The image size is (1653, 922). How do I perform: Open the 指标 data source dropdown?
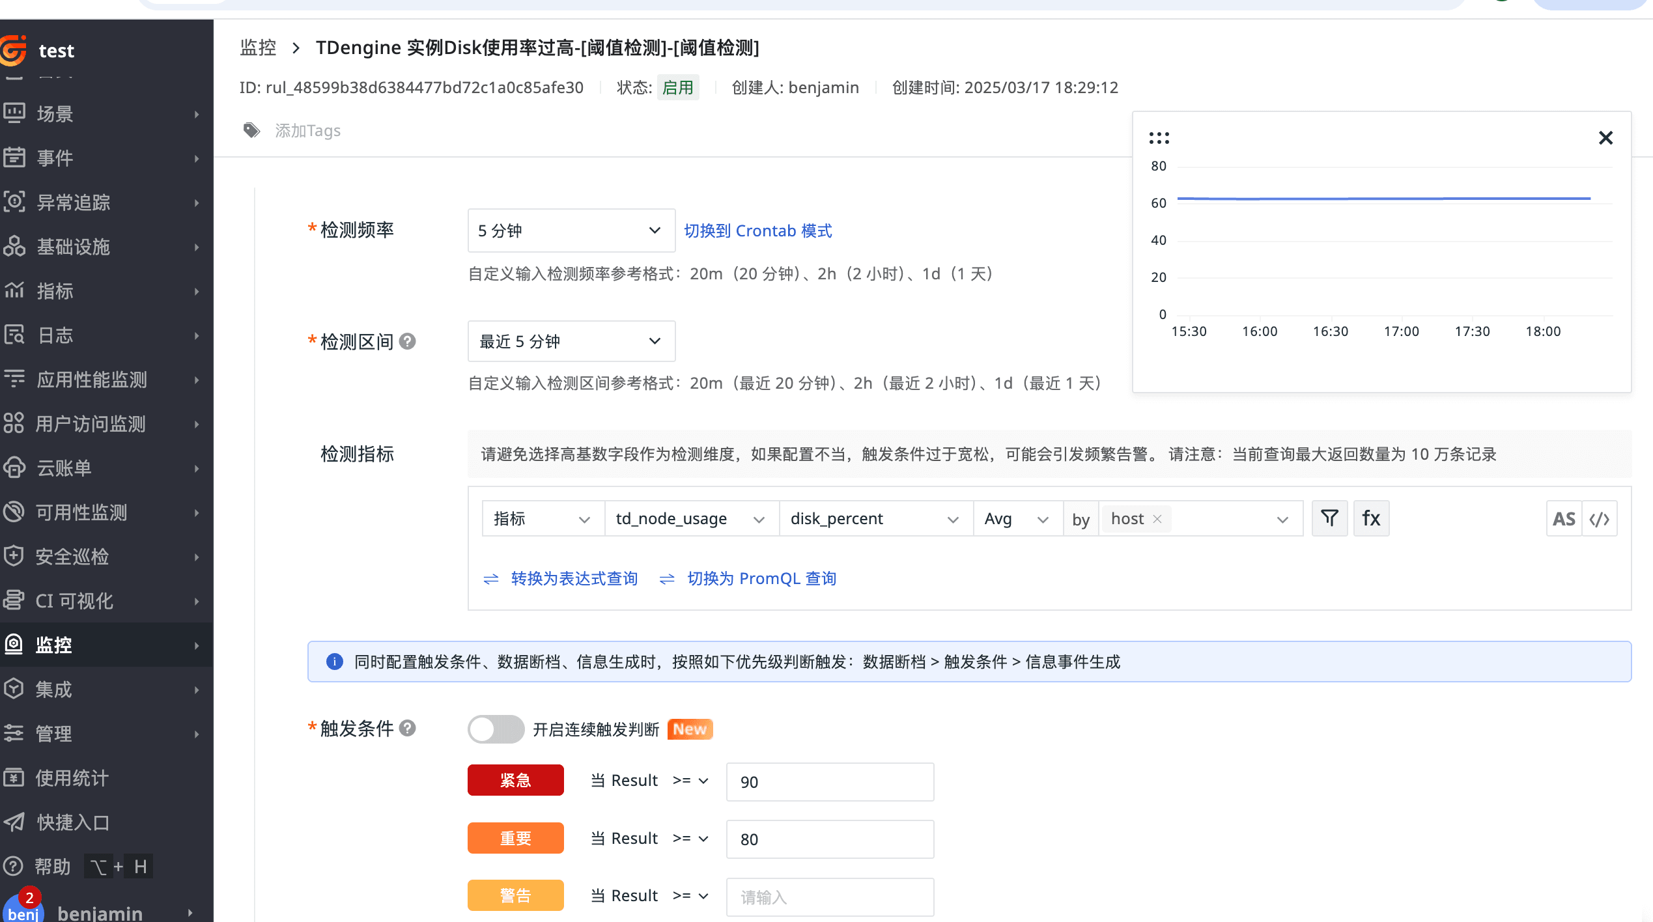tap(543, 518)
